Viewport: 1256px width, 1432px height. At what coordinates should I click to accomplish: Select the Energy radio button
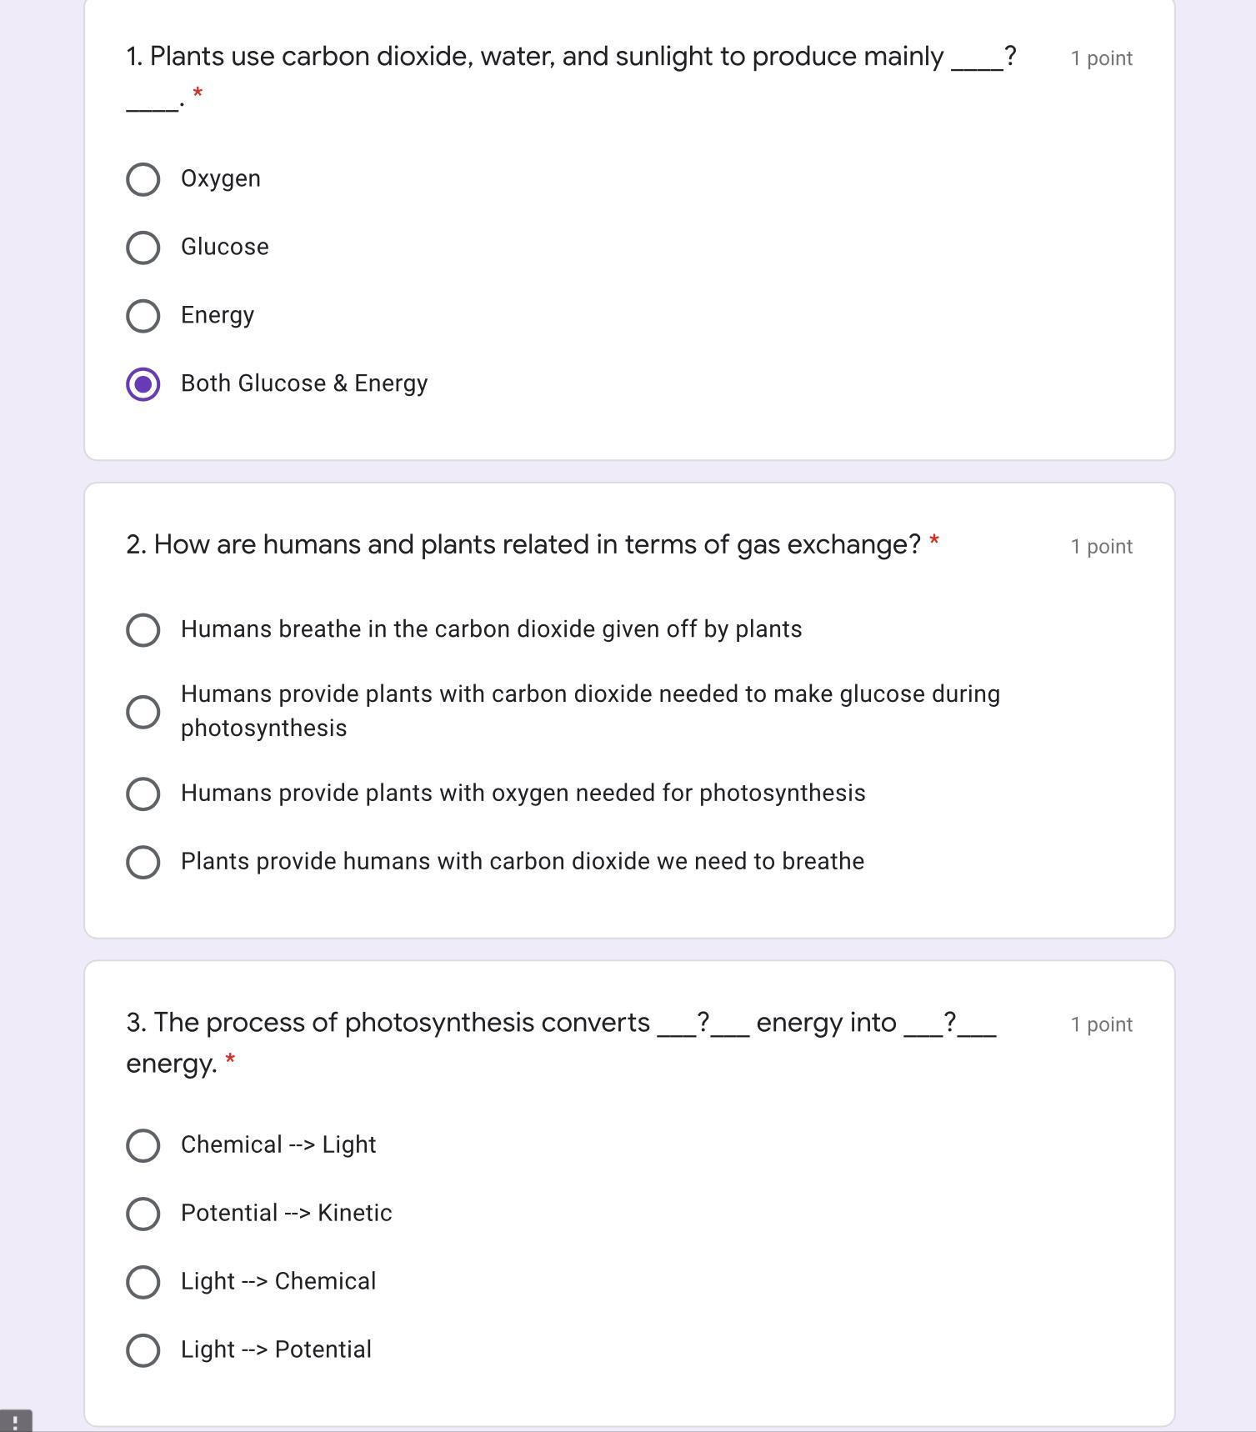tap(143, 316)
